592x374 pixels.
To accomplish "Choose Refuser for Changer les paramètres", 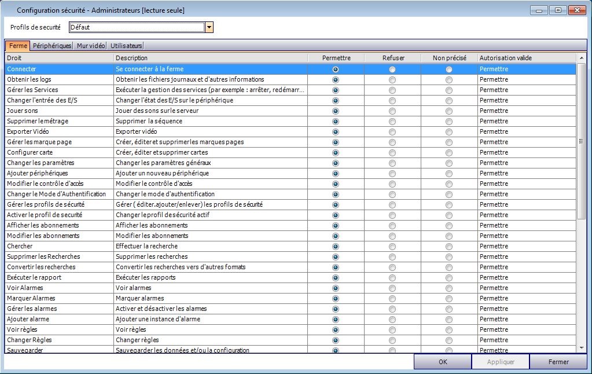I will (x=392, y=163).
